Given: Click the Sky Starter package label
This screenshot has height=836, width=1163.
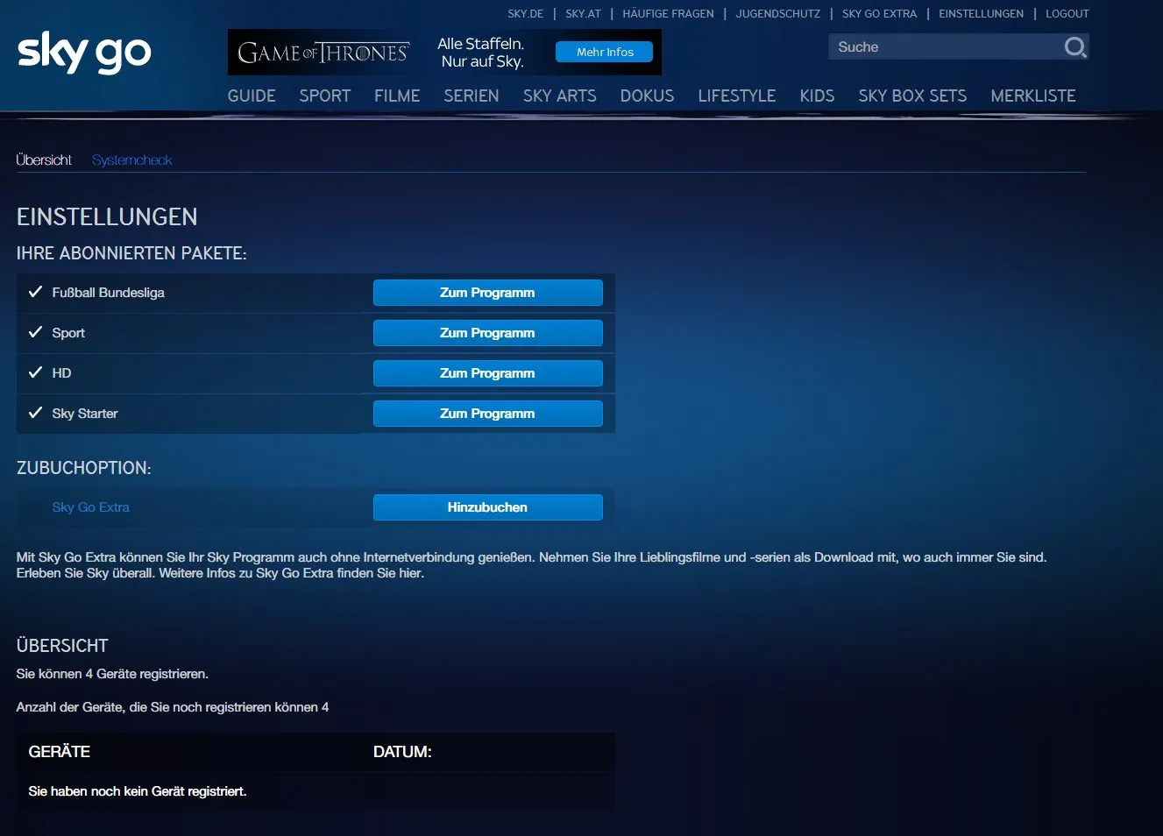Looking at the screenshot, I should [84, 414].
